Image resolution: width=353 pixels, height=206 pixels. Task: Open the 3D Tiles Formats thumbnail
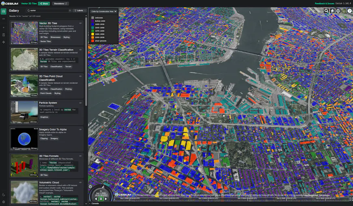pyautogui.click(x=24, y=165)
